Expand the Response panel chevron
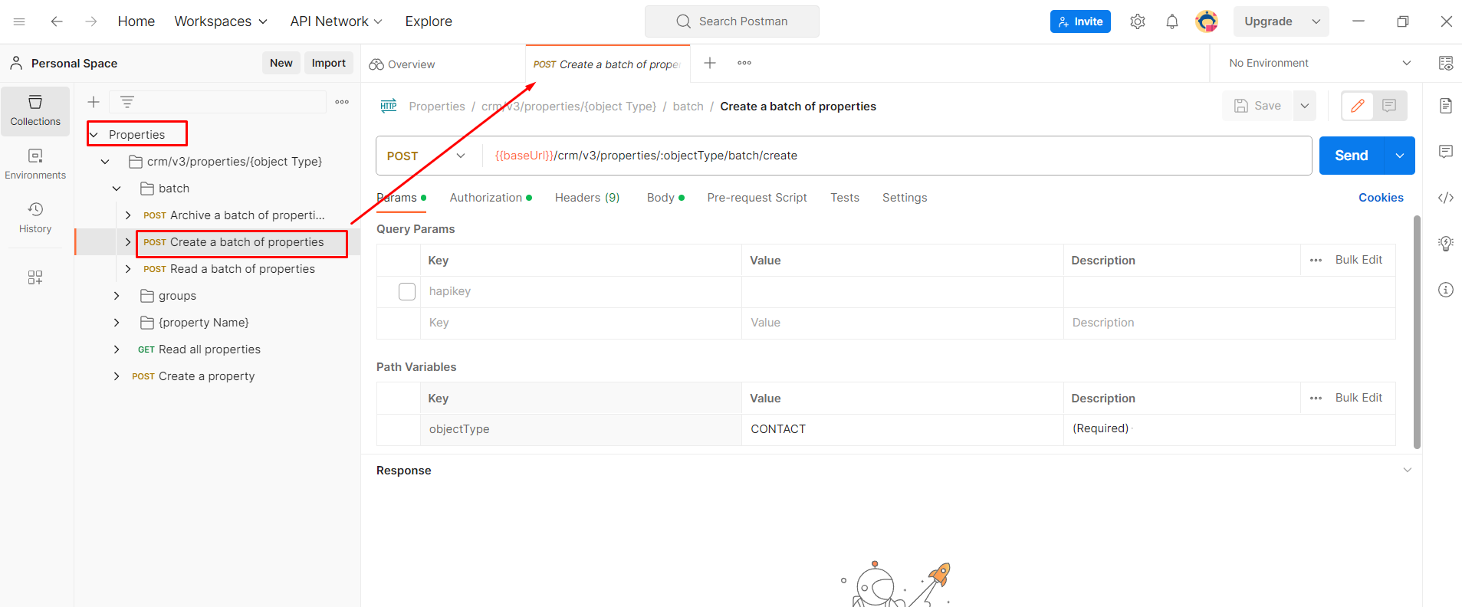Screen dimensions: 1462x607 coord(1407,470)
